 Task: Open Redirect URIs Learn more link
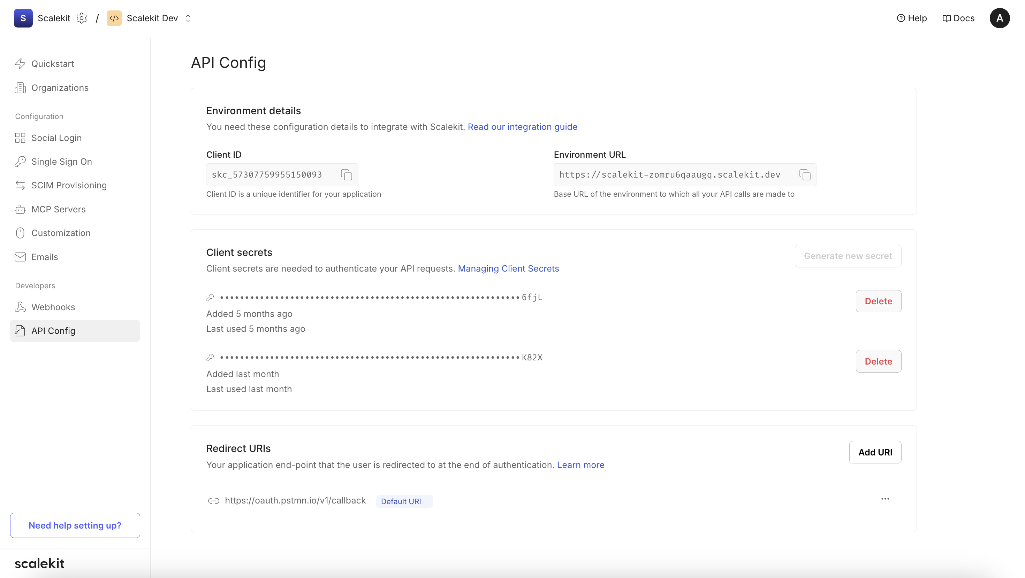pos(580,465)
